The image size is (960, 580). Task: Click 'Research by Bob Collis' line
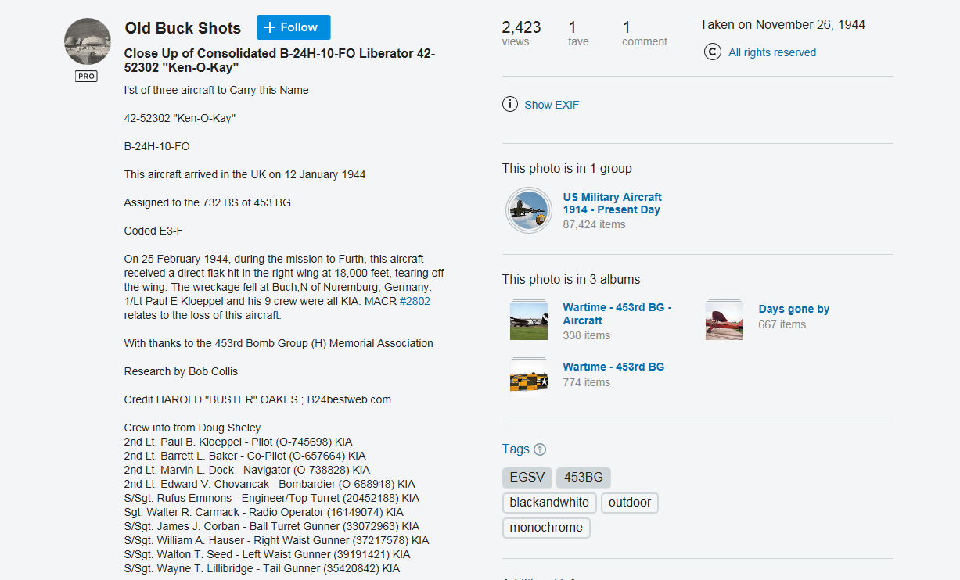[181, 371]
